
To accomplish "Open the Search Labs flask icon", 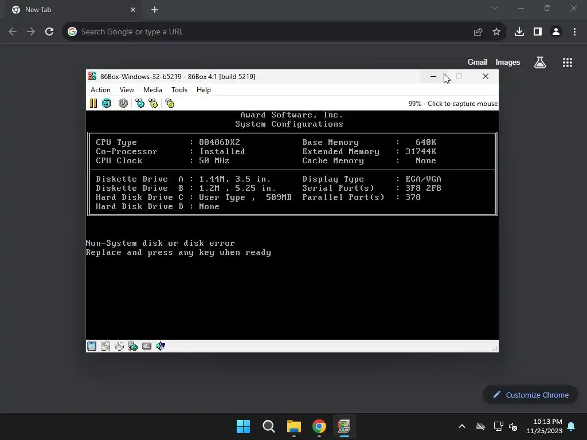I will click(x=540, y=62).
